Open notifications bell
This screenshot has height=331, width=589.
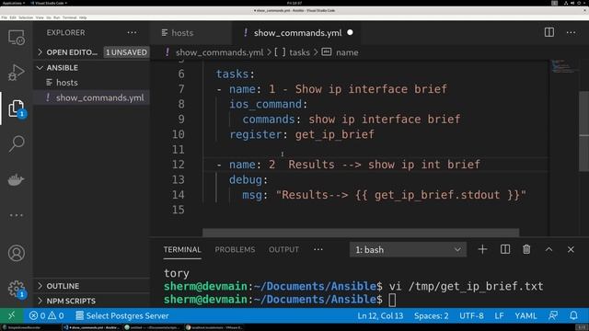coord(573,315)
